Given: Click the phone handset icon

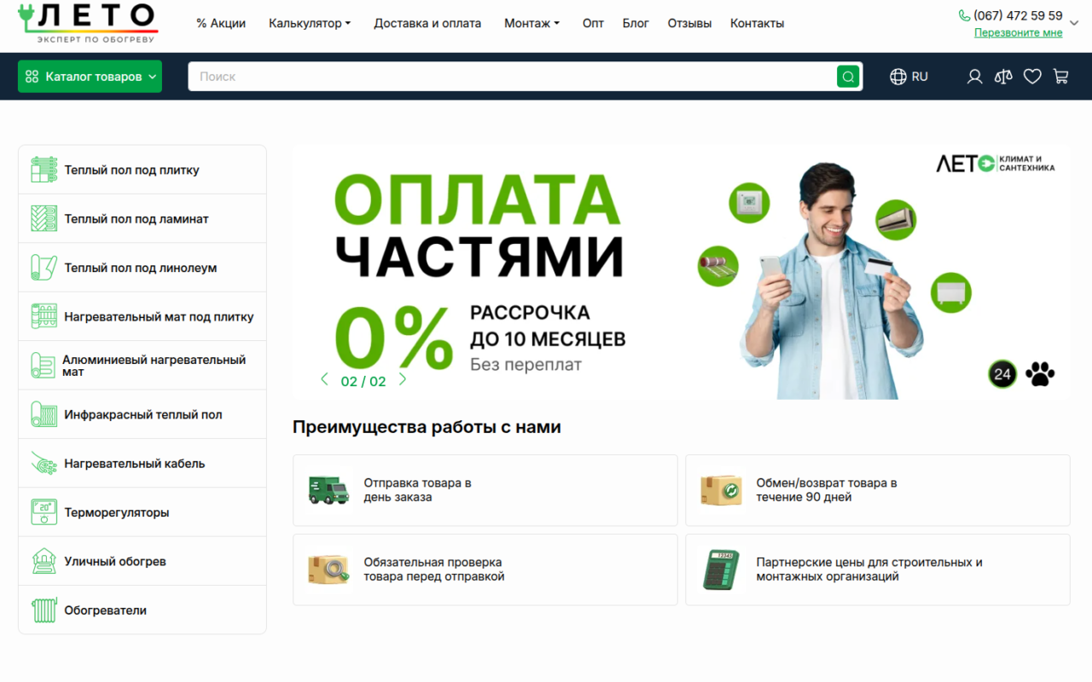Looking at the screenshot, I should point(964,15).
